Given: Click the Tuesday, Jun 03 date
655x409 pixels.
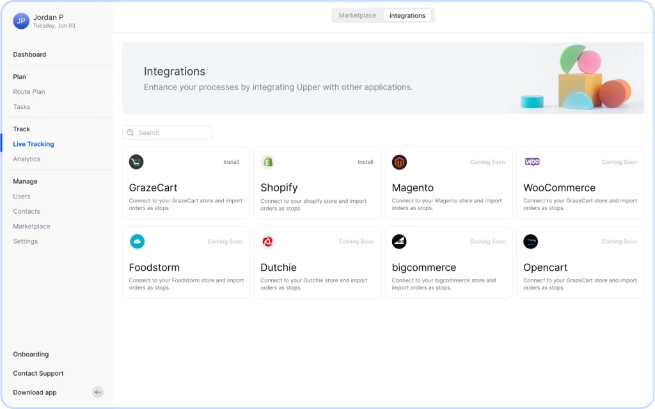Looking at the screenshot, I should point(54,26).
